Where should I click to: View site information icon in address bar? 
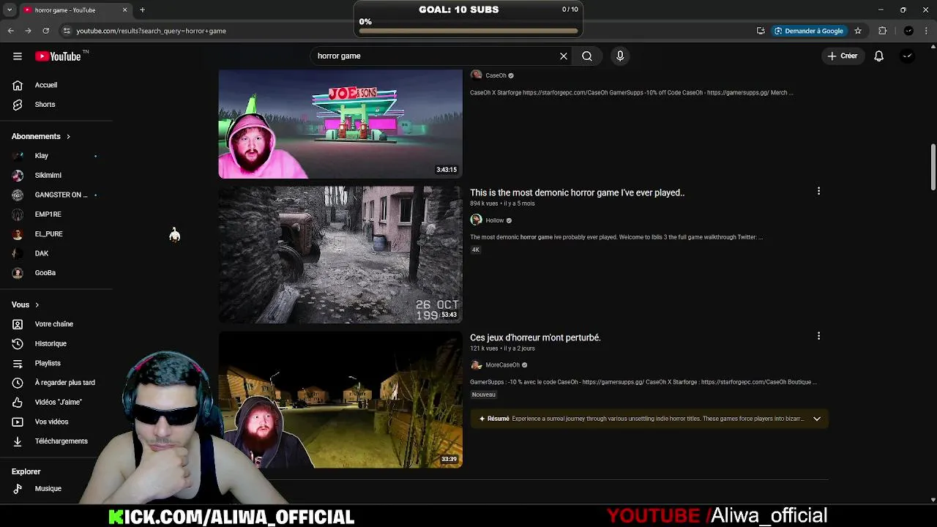point(67,31)
